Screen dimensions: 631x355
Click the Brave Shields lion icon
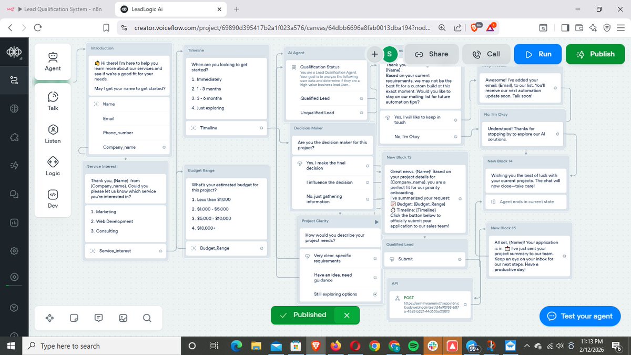coord(474,27)
